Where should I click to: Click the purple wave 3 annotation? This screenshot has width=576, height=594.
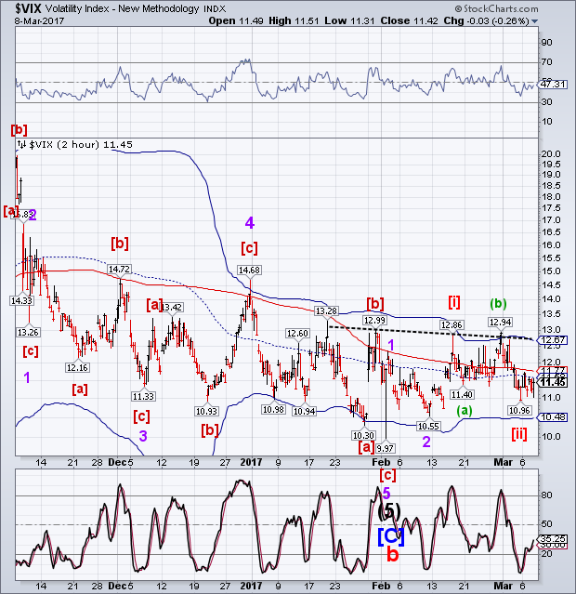[143, 436]
